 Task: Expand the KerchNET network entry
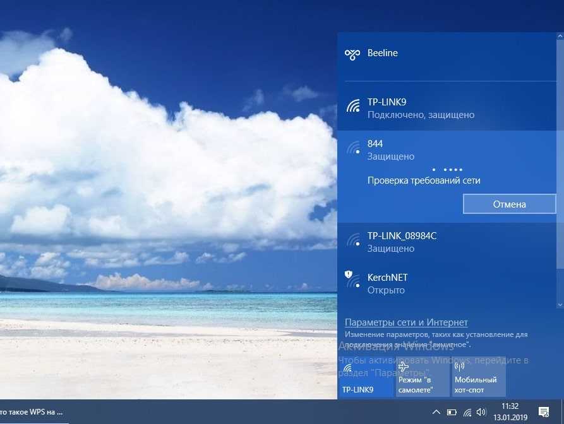448,283
